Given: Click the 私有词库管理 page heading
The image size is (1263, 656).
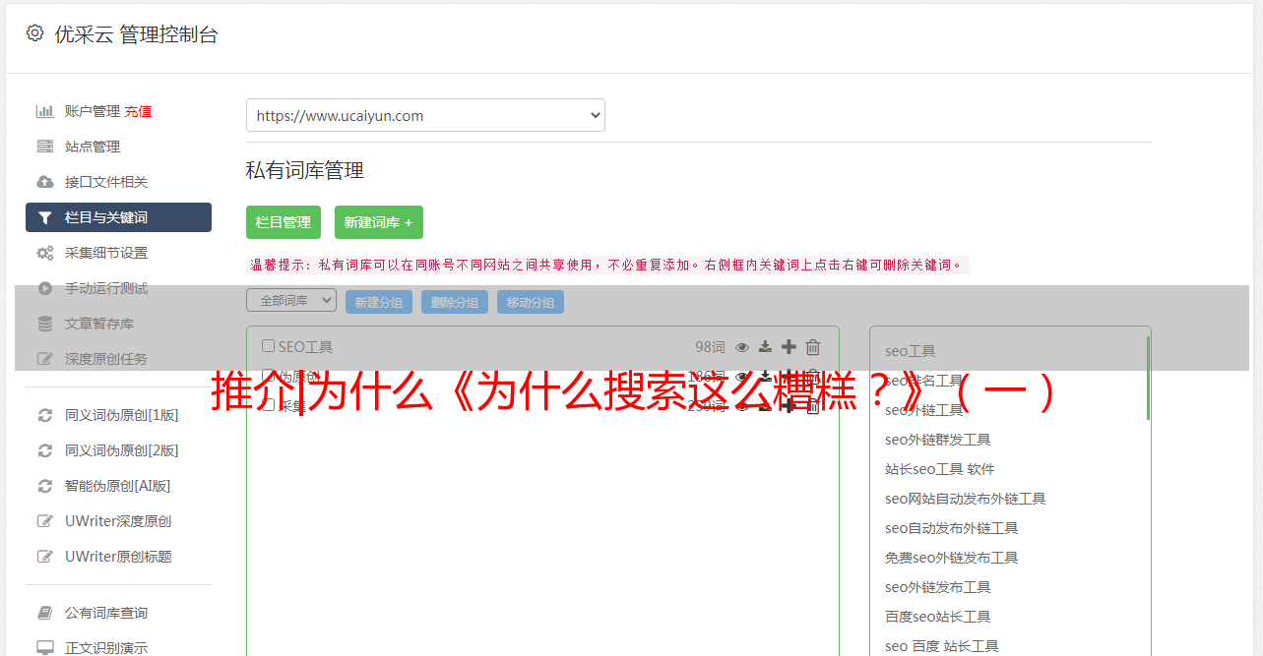Looking at the screenshot, I should pyautogui.click(x=305, y=170).
